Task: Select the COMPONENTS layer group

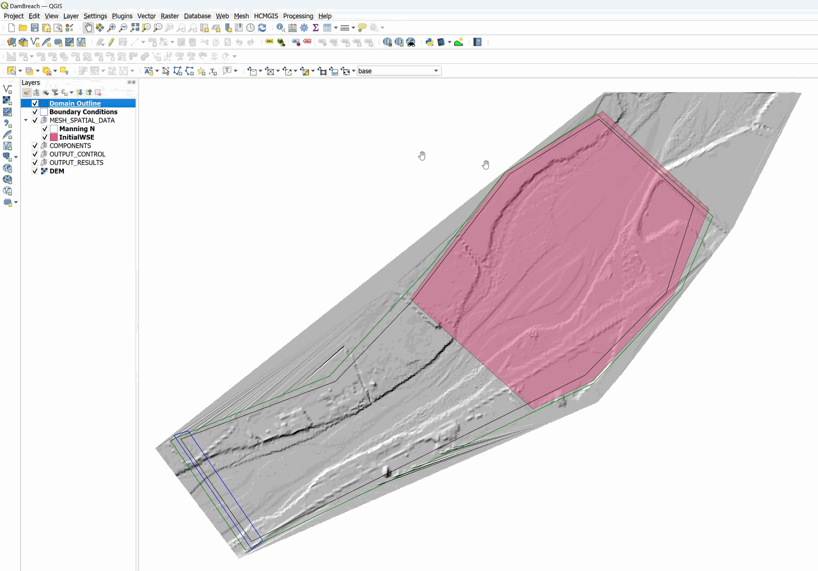Action: point(70,146)
